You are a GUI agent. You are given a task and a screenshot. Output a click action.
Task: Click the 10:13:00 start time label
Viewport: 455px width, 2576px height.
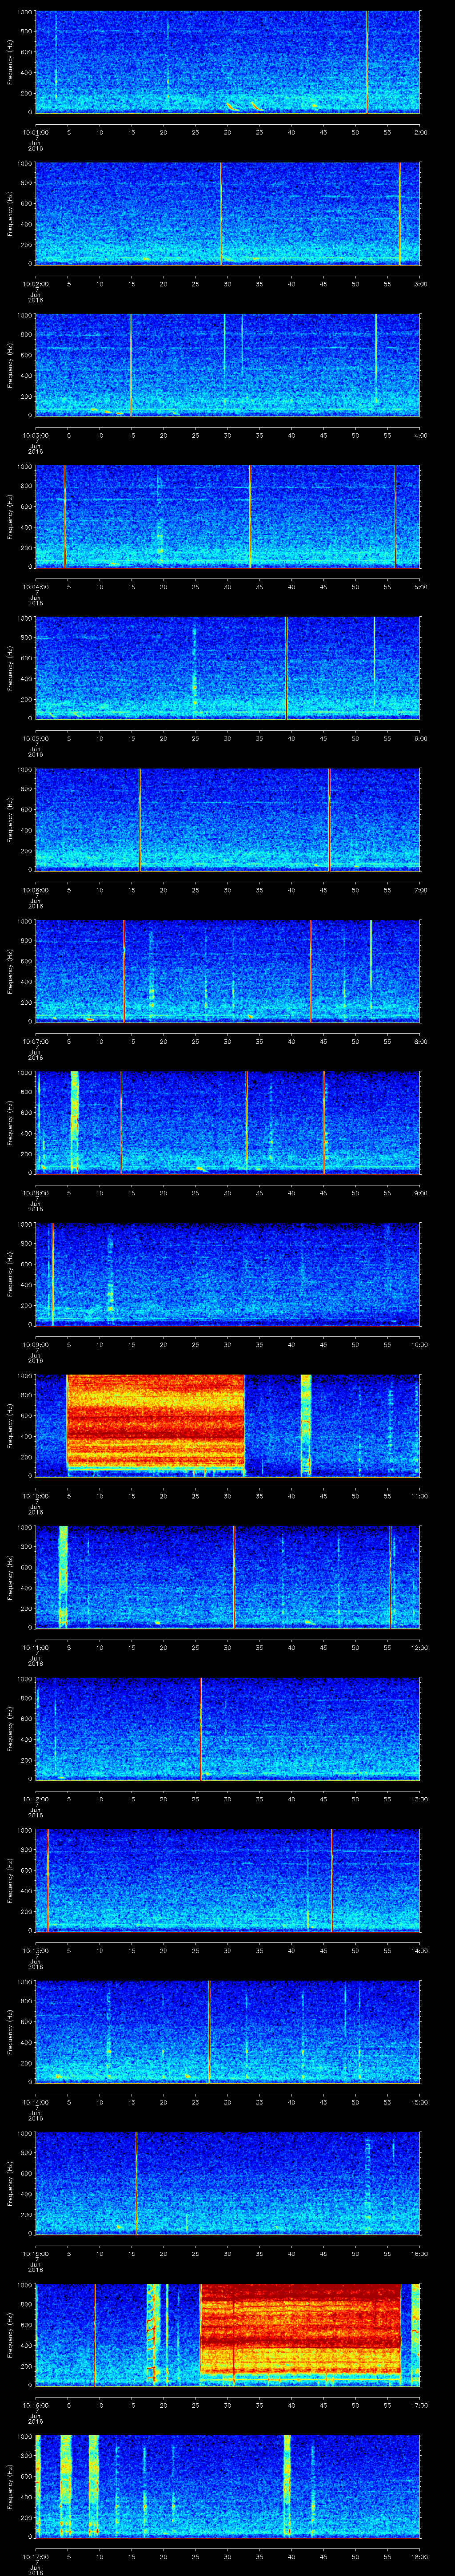point(36,1950)
